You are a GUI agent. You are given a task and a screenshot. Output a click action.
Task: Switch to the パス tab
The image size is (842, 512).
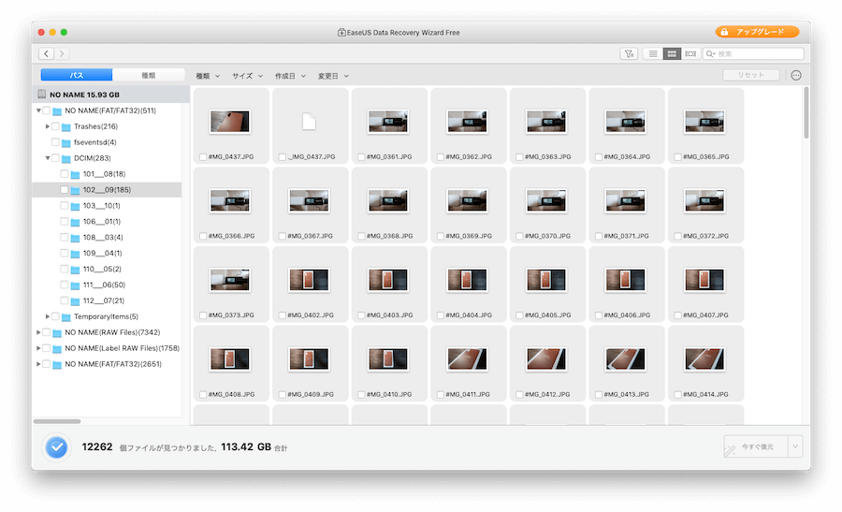[77, 75]
